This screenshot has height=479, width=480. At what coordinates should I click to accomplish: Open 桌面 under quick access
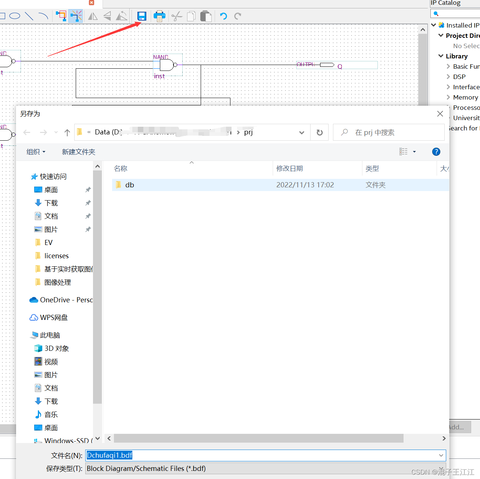[x=46, y=190]
